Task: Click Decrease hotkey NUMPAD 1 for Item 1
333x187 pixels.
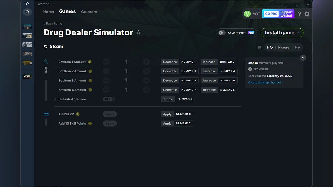Action: coord(180,62)
